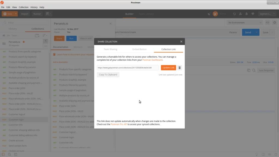Click the blue Run button

point(71,38)
